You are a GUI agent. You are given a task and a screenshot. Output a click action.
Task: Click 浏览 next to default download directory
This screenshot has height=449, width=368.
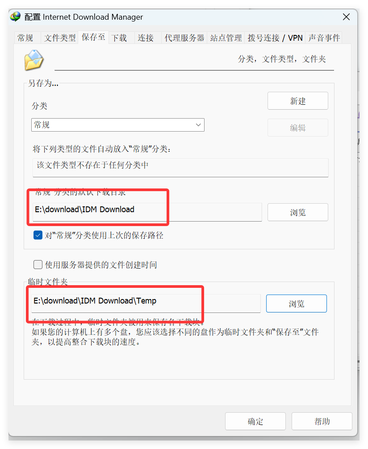click(x=298, y=212)
